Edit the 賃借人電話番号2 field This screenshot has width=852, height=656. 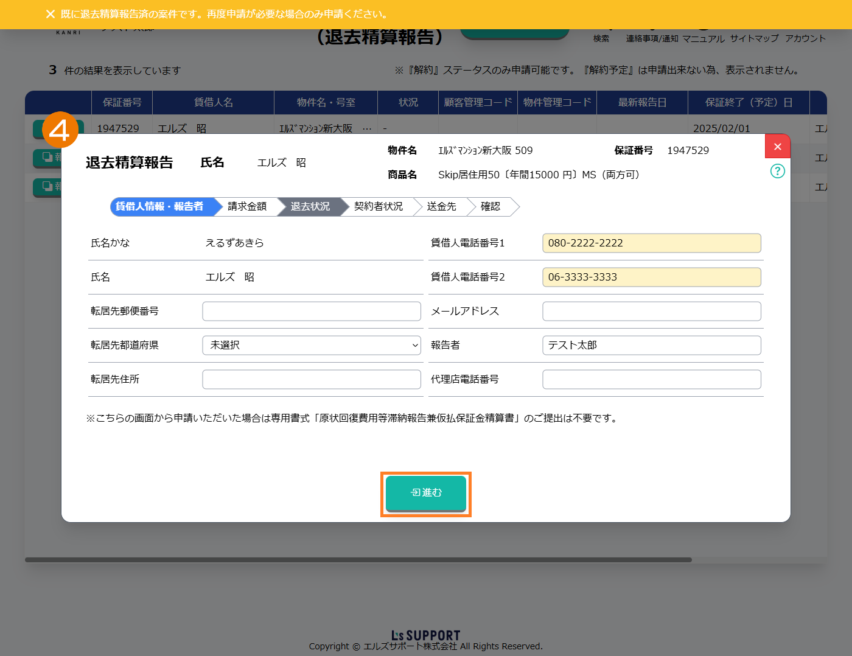(651, 277)
